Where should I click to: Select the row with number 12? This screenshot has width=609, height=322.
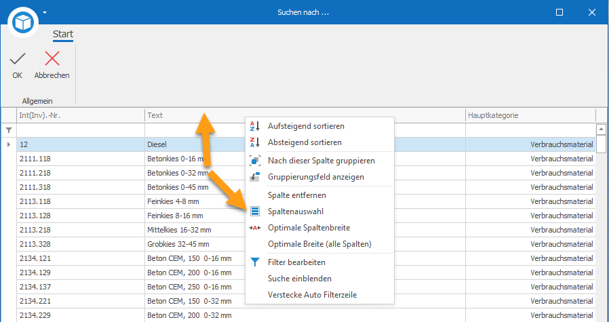pos(306,144)
